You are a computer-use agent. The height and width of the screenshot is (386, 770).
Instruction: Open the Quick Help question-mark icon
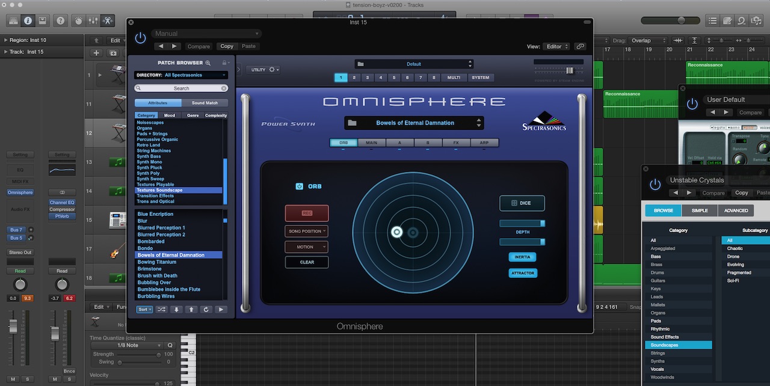click(60, 20)
